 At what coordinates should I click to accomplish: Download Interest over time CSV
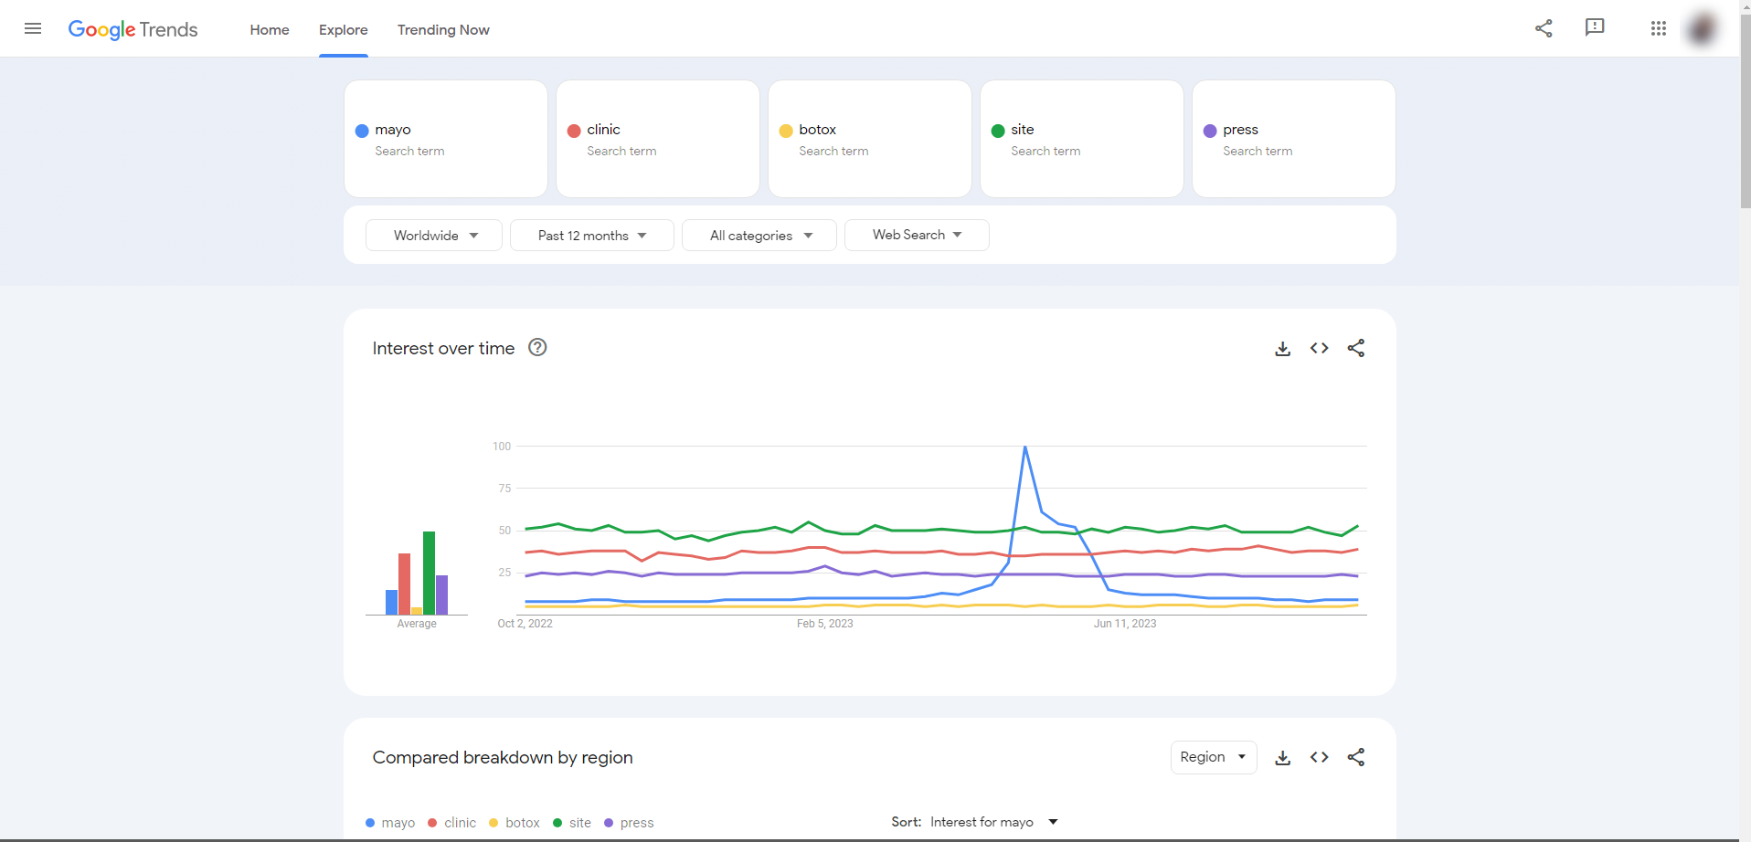[x=1283, y=348]
